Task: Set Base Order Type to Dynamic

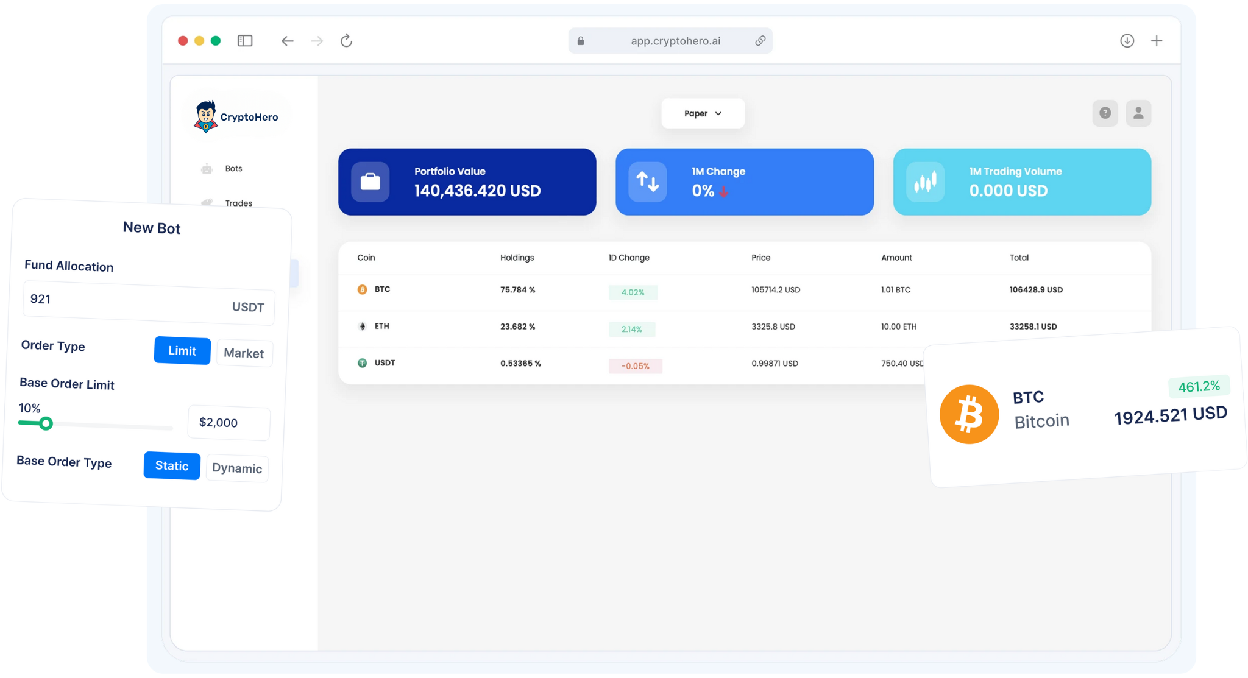Action: (x=236, y=468)
